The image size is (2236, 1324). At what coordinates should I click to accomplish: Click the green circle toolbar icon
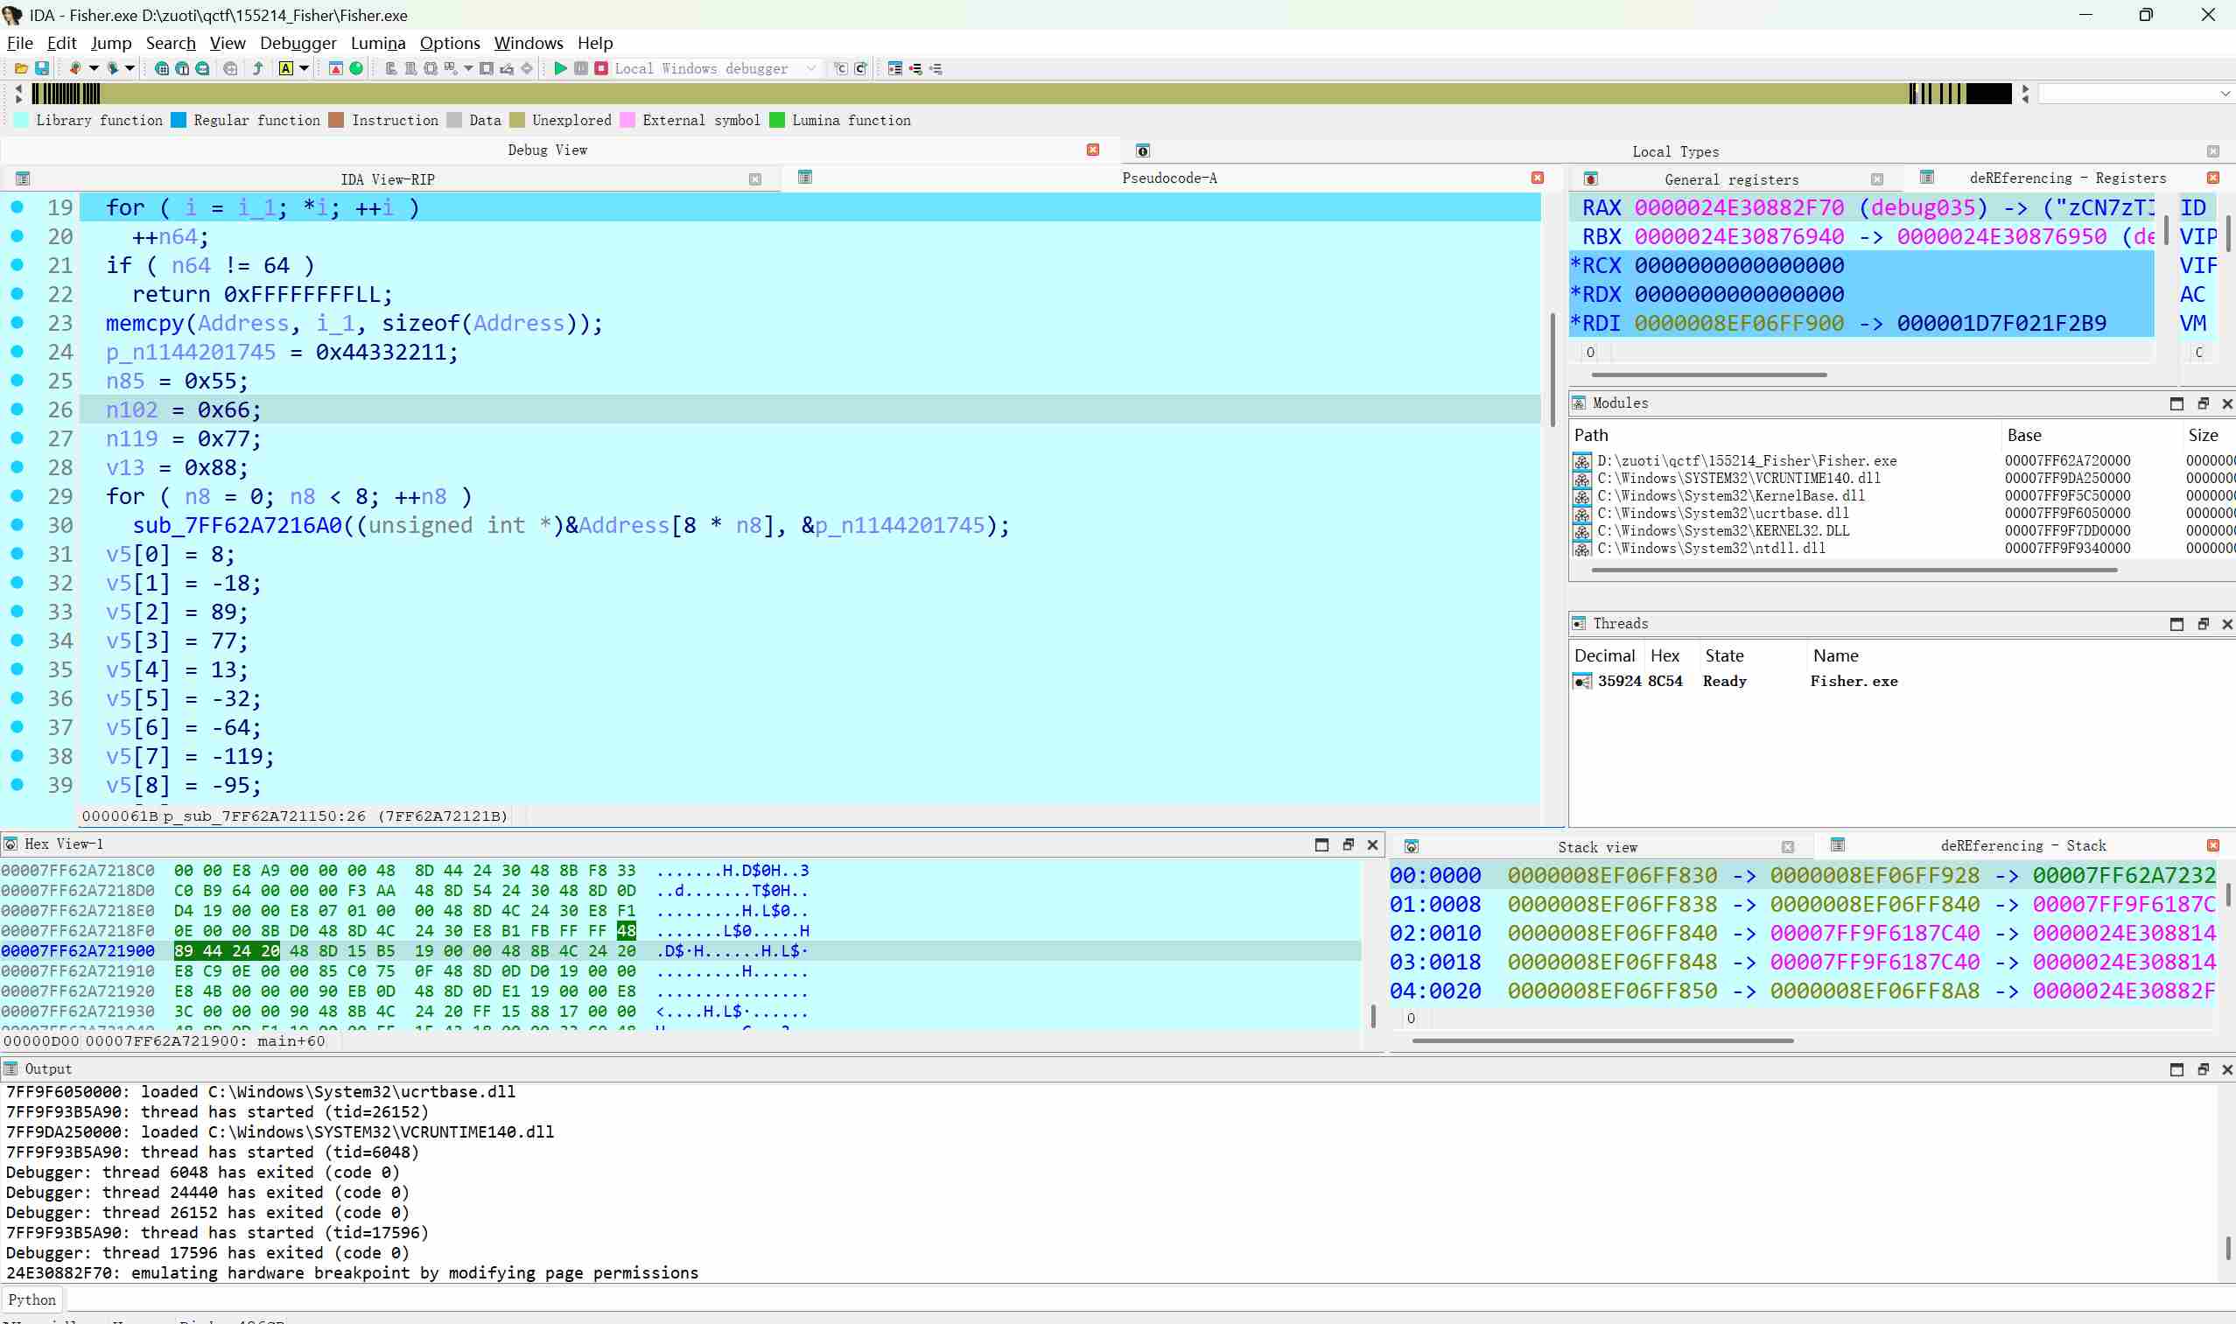356,69
